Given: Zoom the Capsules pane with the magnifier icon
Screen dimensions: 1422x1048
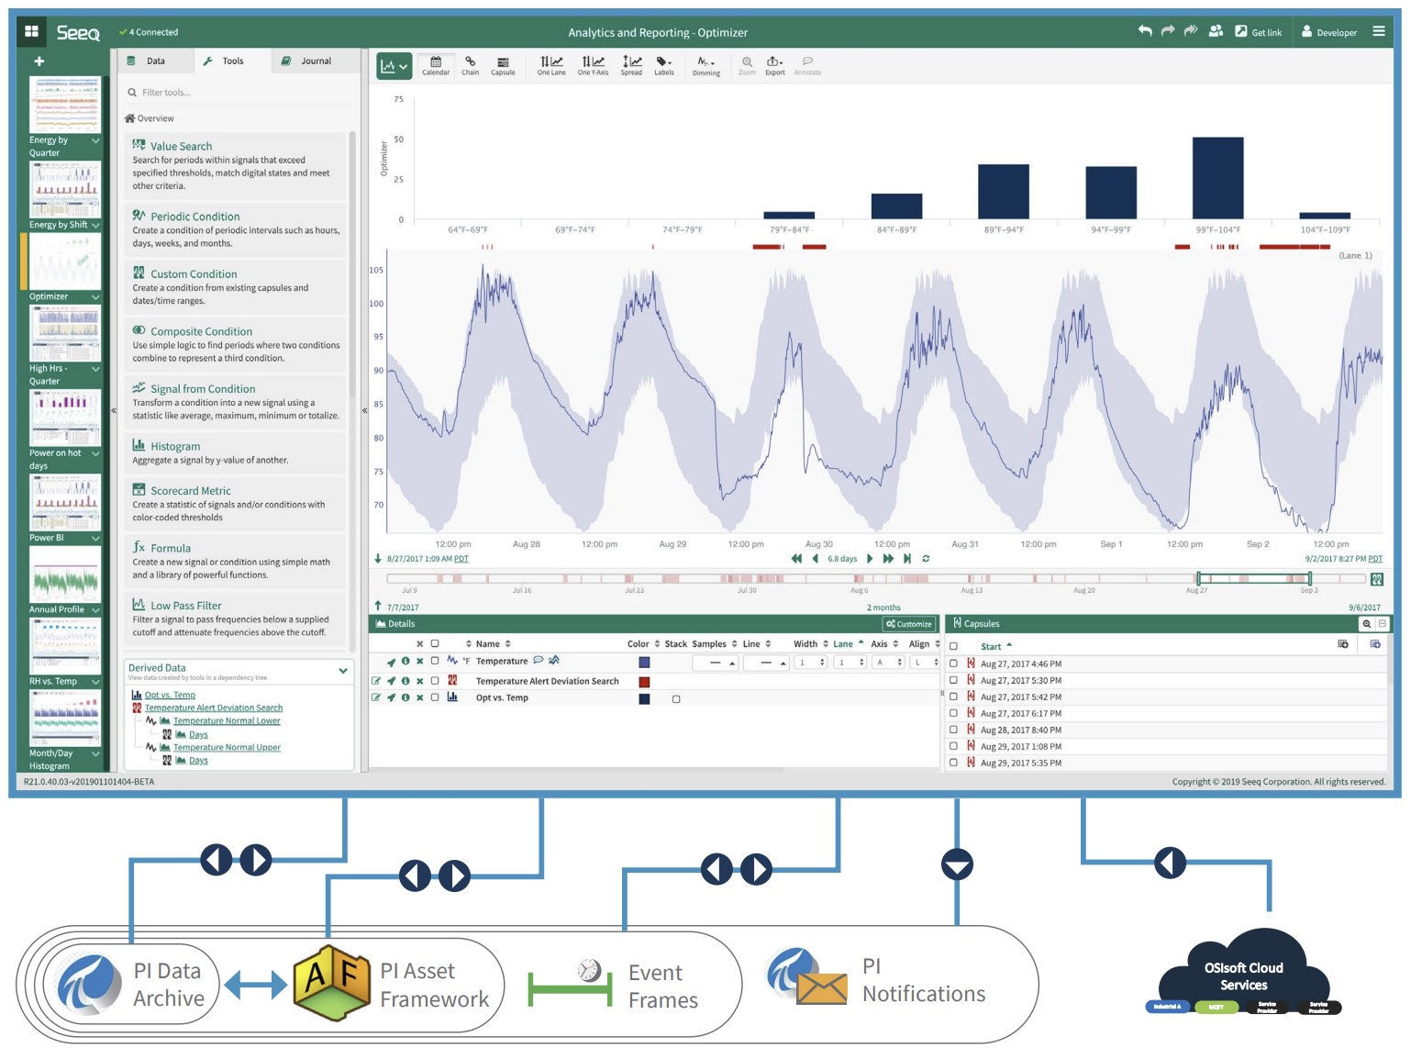Looking at the screenshot, I should [1367, 624].
